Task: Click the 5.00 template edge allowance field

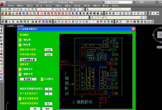Action: point(48,50)
